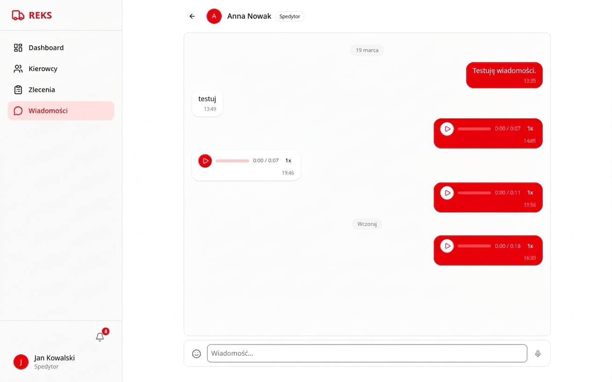
Task: Select Wiadomości in the sidebar
Action: coord(61,111)
